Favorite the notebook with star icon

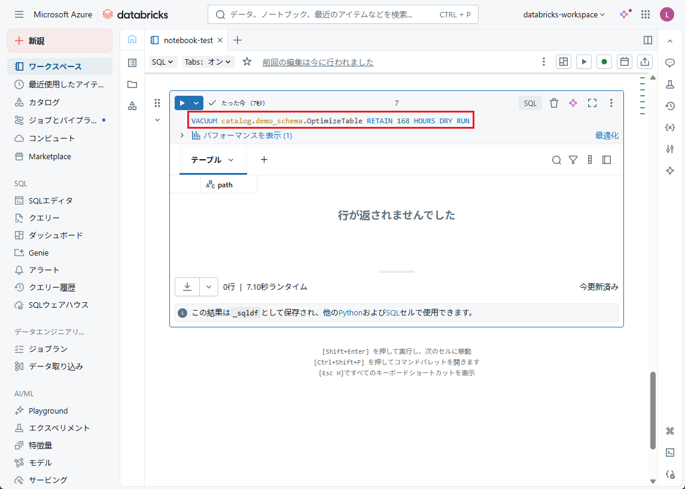click(x=247, y=62)
